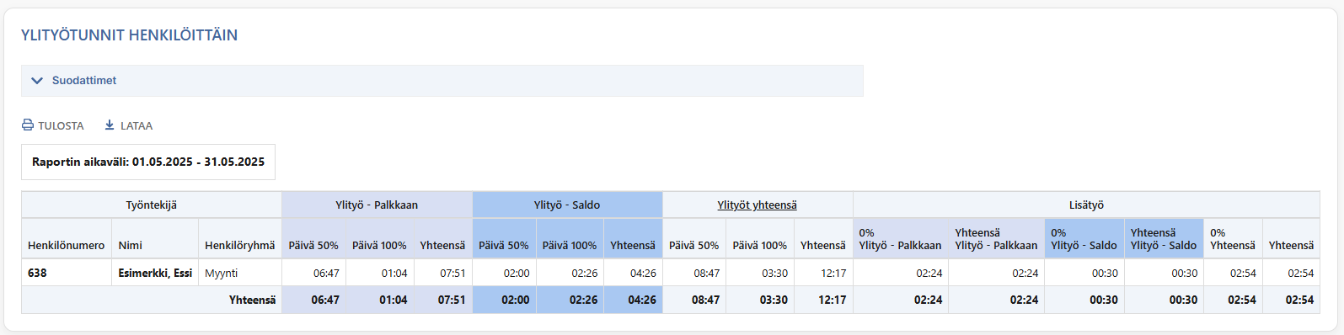Image resolution: width=1344 pixels, height=335 pixels.
Task: Click the Lisätyö group header
Action: (1086, 205)
